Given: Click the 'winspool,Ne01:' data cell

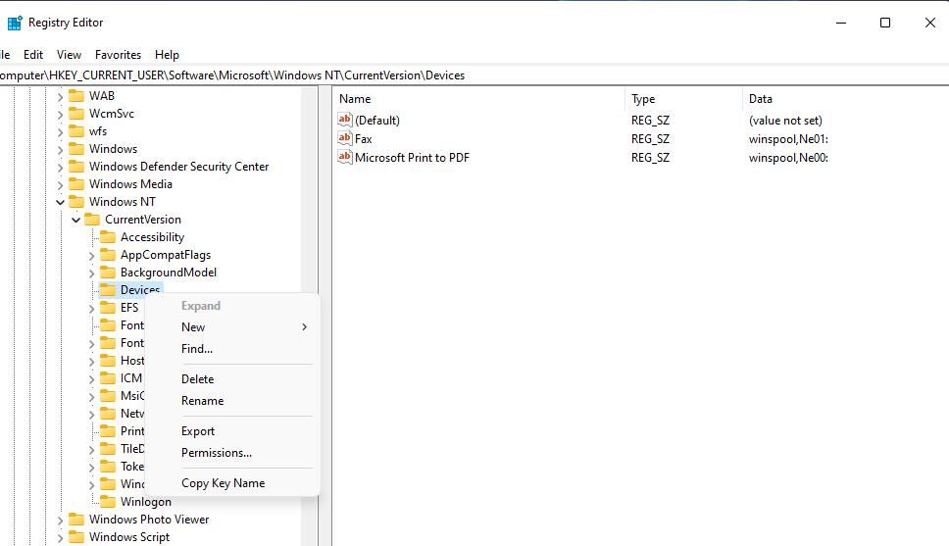Looking at the screenshot, I should pos(788,138).
